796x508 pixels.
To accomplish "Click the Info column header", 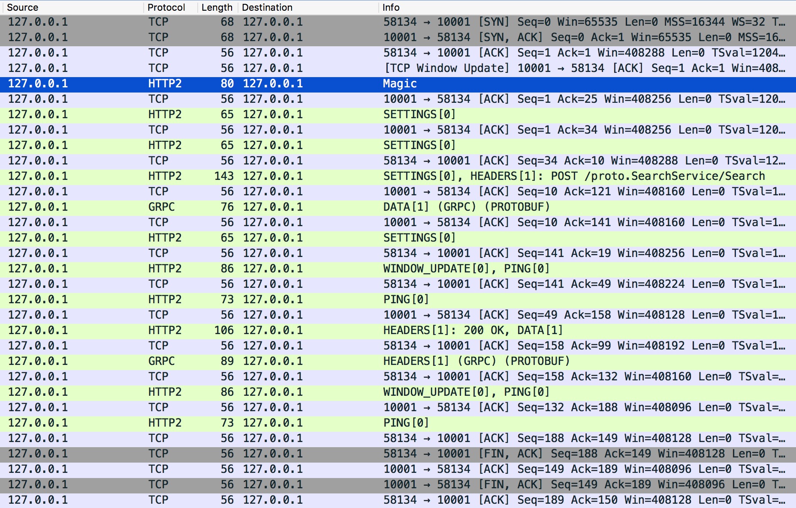I will [391, 7].
